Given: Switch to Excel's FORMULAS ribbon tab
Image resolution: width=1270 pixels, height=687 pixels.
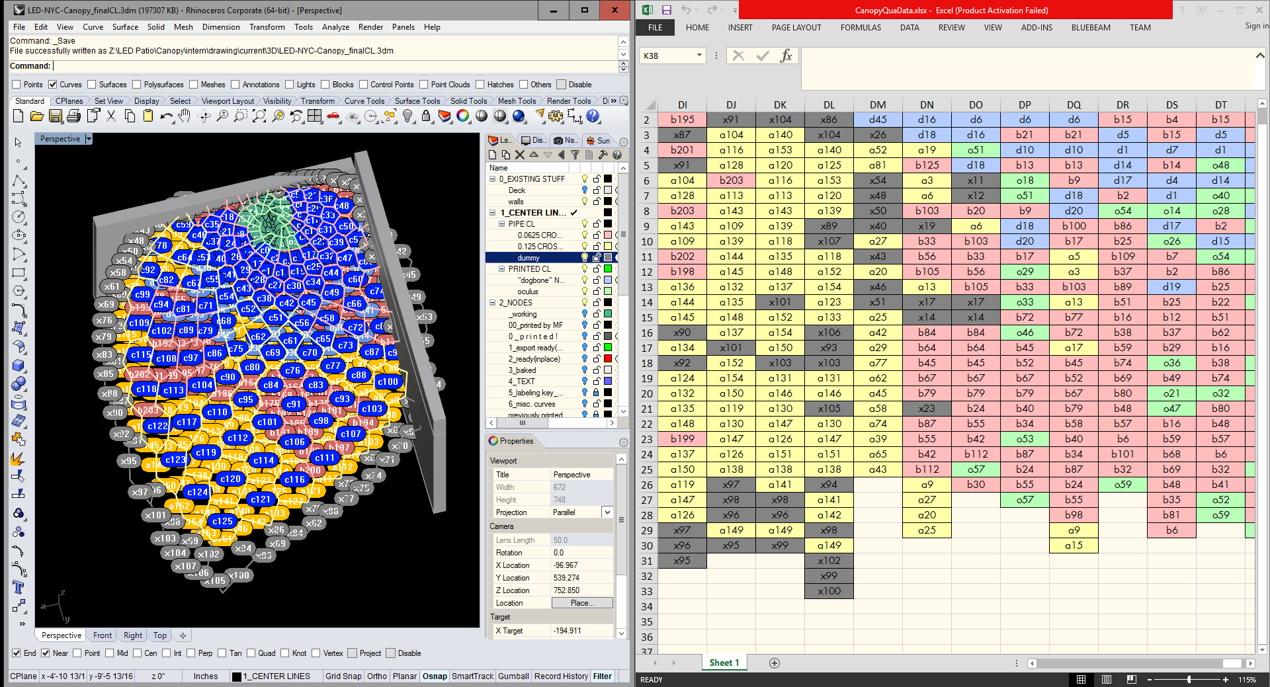Looking at the screenshot, I should tap(861, 28).
